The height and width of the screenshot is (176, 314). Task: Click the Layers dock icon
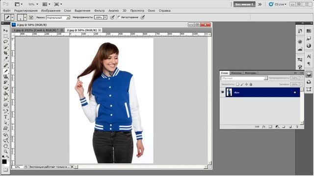pyautogui.click(x=309, y=74)
